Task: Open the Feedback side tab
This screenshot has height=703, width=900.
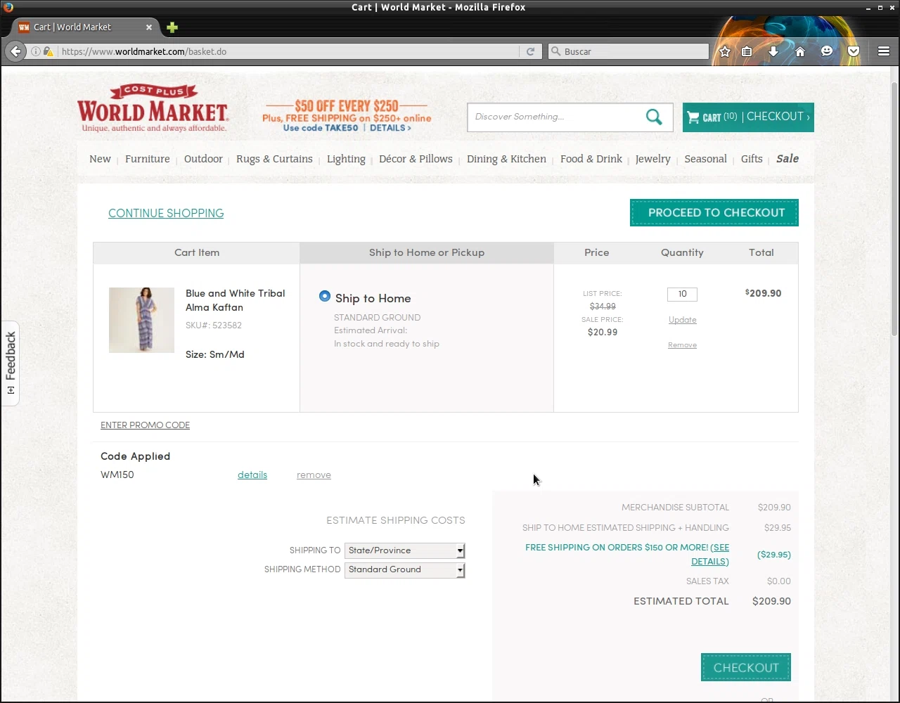Action: coord(10,363)
